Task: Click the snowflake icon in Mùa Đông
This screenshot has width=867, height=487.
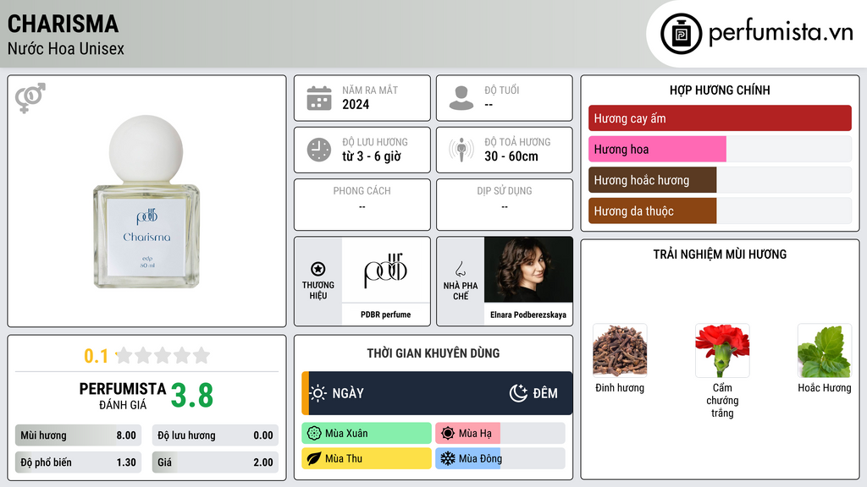Action: [448, 458]
